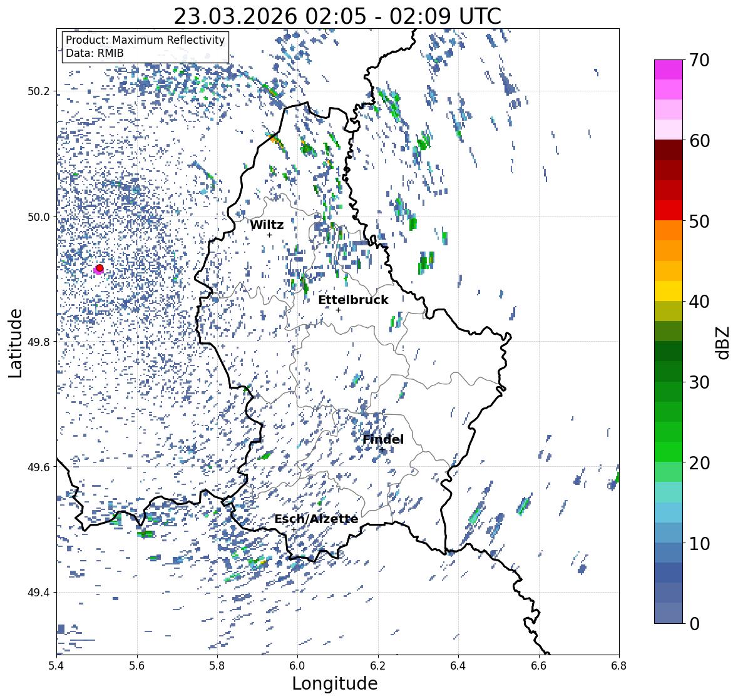Screen dimensions: 738x699
Task: Click the colorbar tick label 70
Action: [699, 60]
